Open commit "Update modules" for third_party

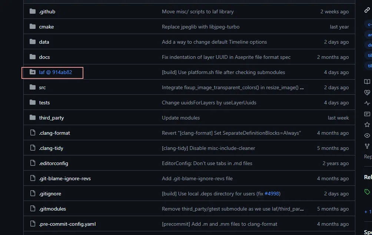pyautogui.click(x=181, y=118)
